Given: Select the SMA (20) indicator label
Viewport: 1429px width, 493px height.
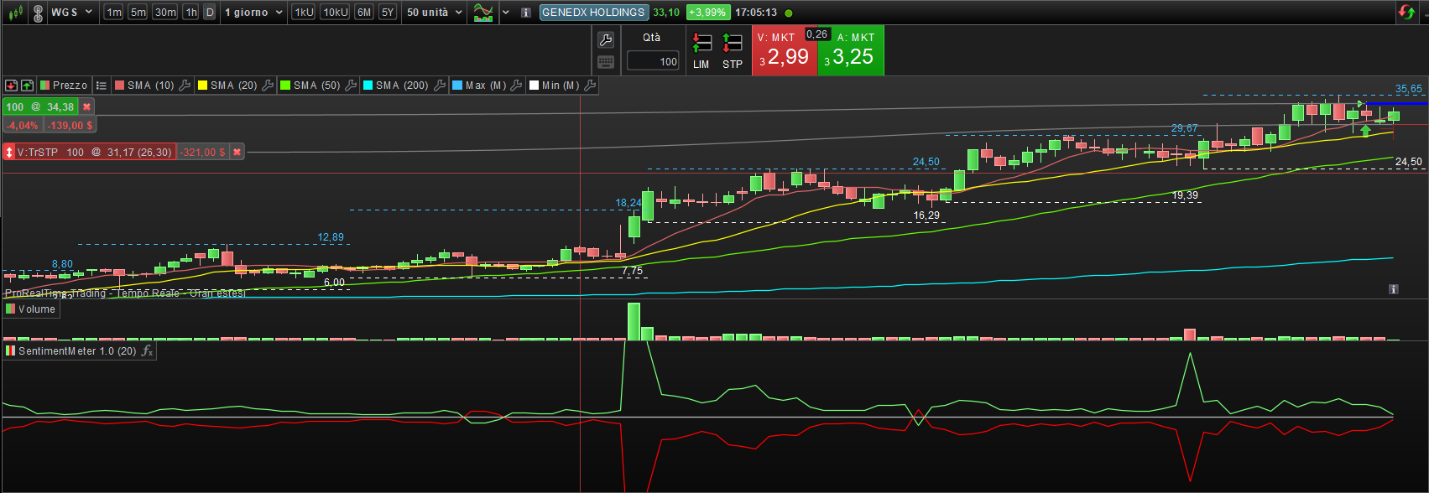Looking at the screenshot, I should pyautogui.click(x=233, y=86).
